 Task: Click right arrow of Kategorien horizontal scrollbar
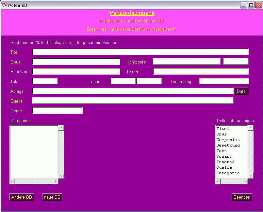tap(56, 181)
